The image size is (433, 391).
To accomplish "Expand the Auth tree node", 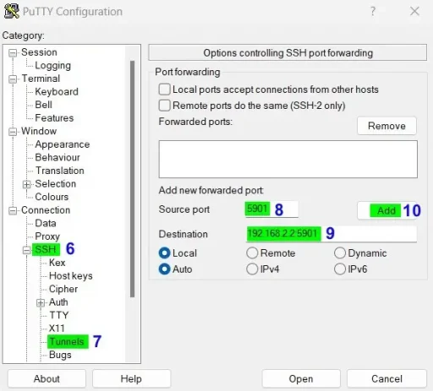I will point(41,302).
